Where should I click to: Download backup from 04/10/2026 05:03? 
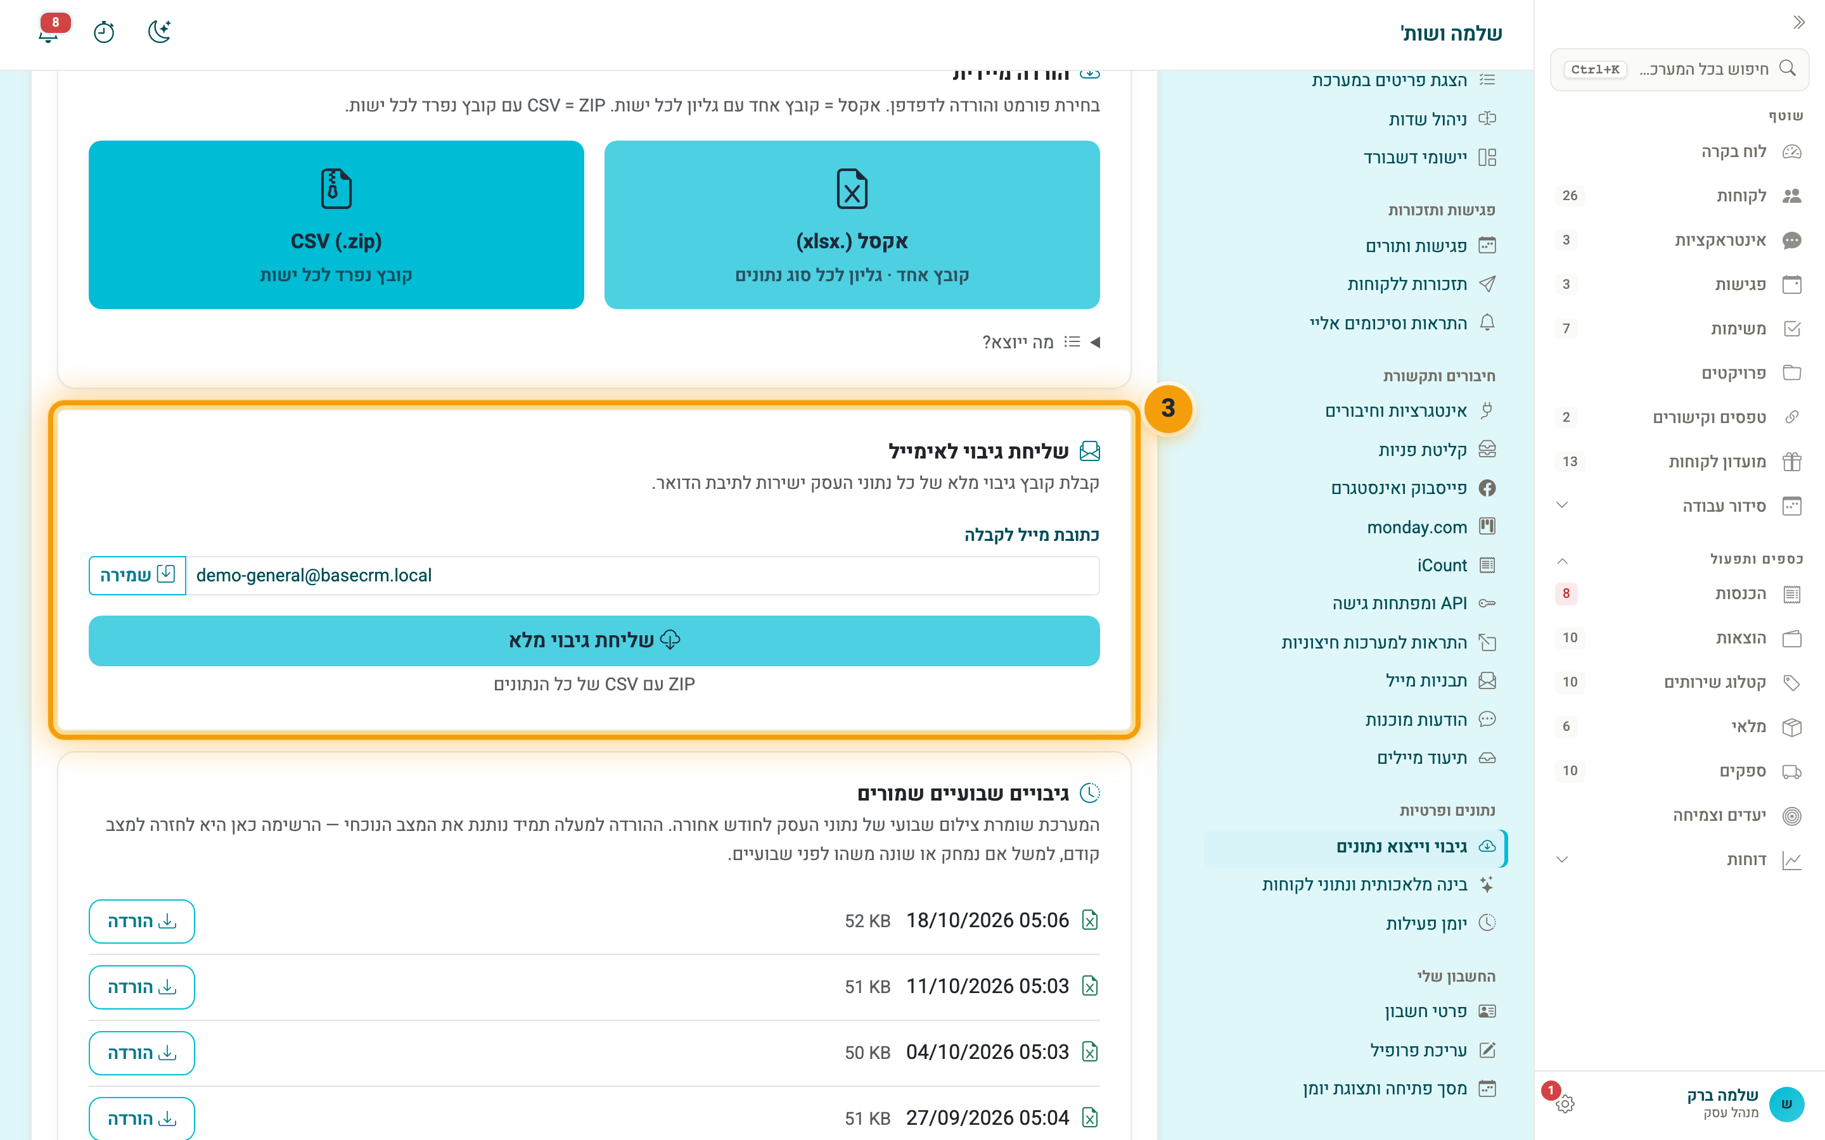142,1053
